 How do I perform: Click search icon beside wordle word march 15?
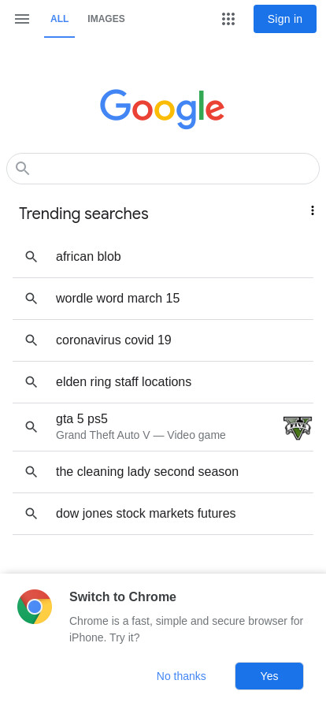(x=31, y=299)
